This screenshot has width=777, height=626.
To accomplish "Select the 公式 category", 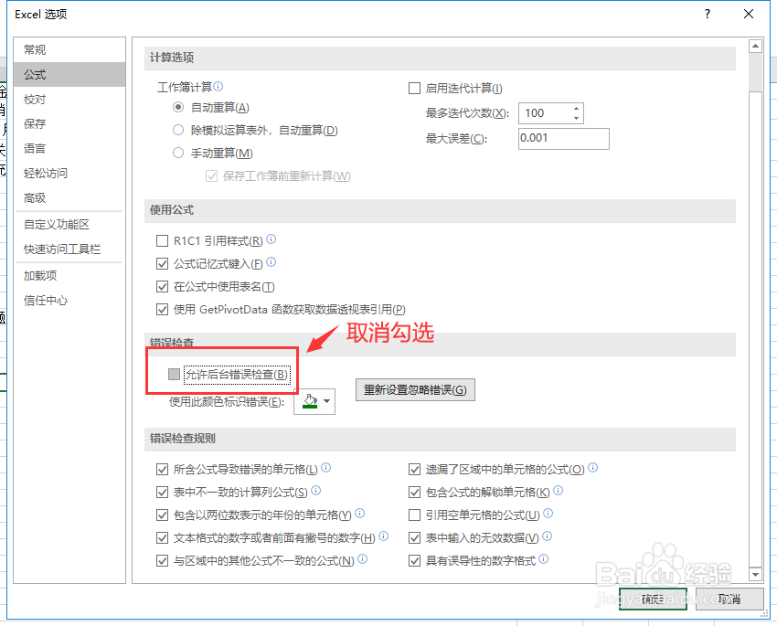I will point(69,74).
